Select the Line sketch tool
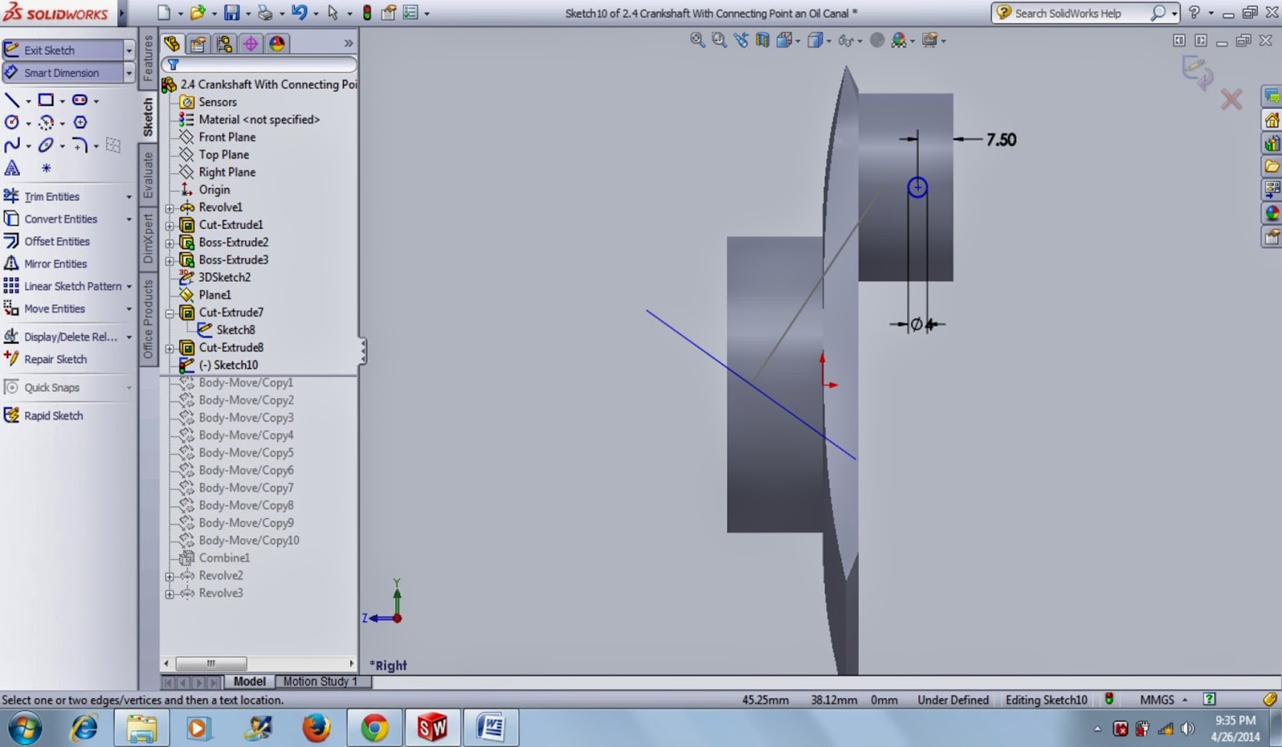This screenshot has height=747, width=1282. coord(10,99)
